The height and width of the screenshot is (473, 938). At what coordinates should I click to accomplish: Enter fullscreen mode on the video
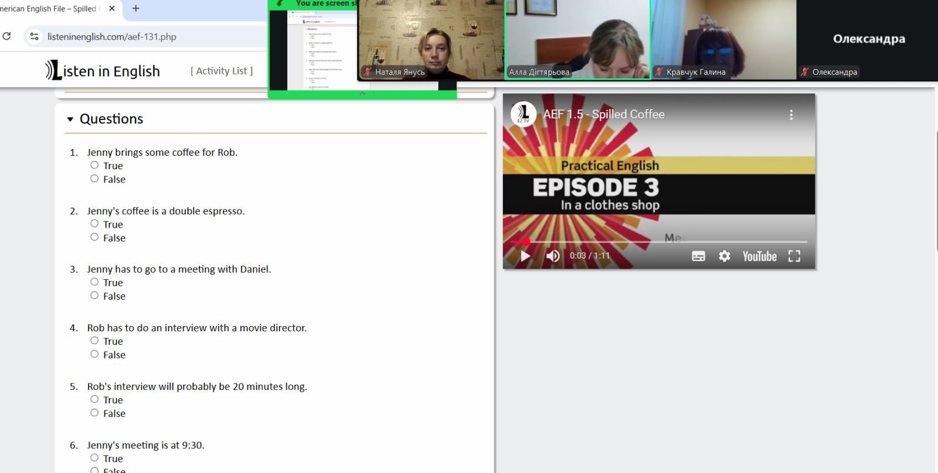click(794, 256)
